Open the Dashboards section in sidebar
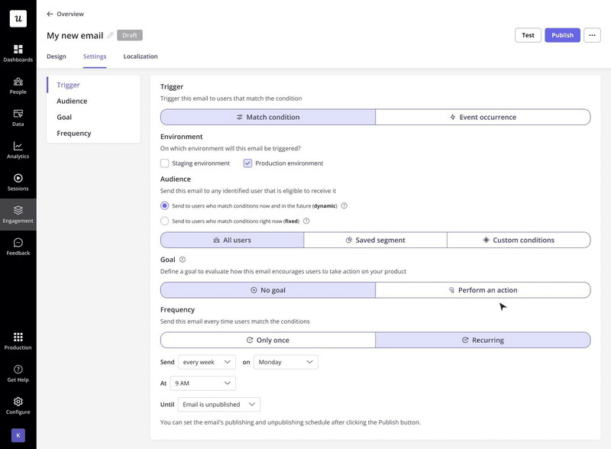 pos(17,53)
